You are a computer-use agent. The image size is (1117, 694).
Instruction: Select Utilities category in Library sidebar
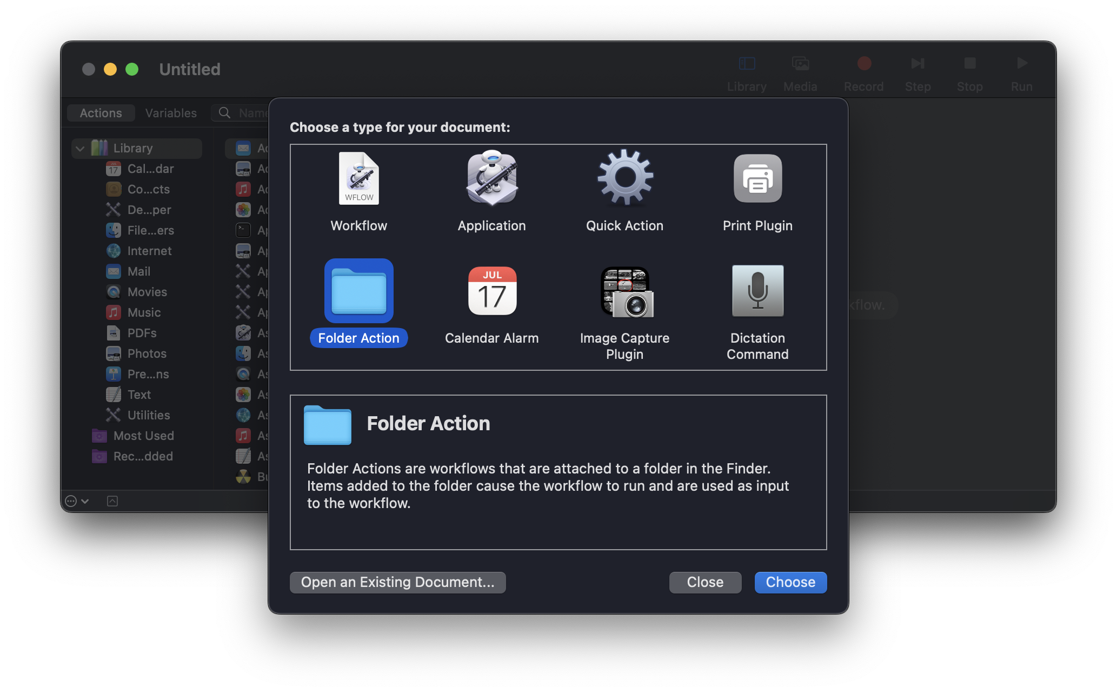tap(148, 415)
